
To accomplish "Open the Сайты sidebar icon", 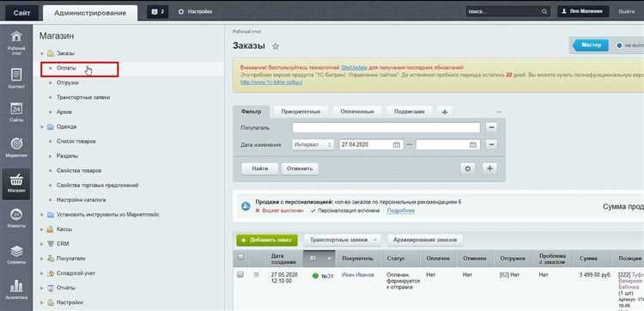I will 16,113.
